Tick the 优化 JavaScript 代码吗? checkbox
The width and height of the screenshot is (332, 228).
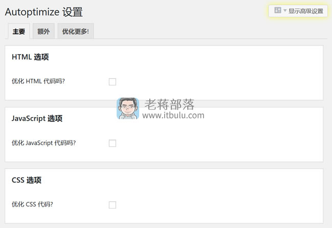coord(113,143)
